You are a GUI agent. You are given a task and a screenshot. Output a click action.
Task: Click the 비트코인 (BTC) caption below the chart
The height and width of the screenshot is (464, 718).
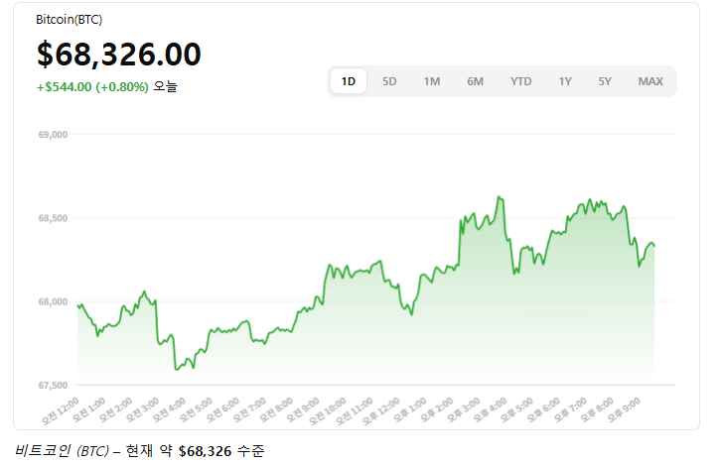point(62,451)
